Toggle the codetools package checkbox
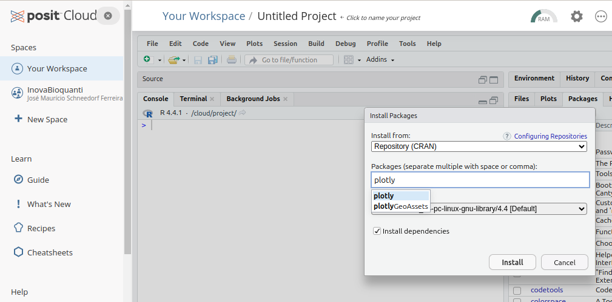 517,291
